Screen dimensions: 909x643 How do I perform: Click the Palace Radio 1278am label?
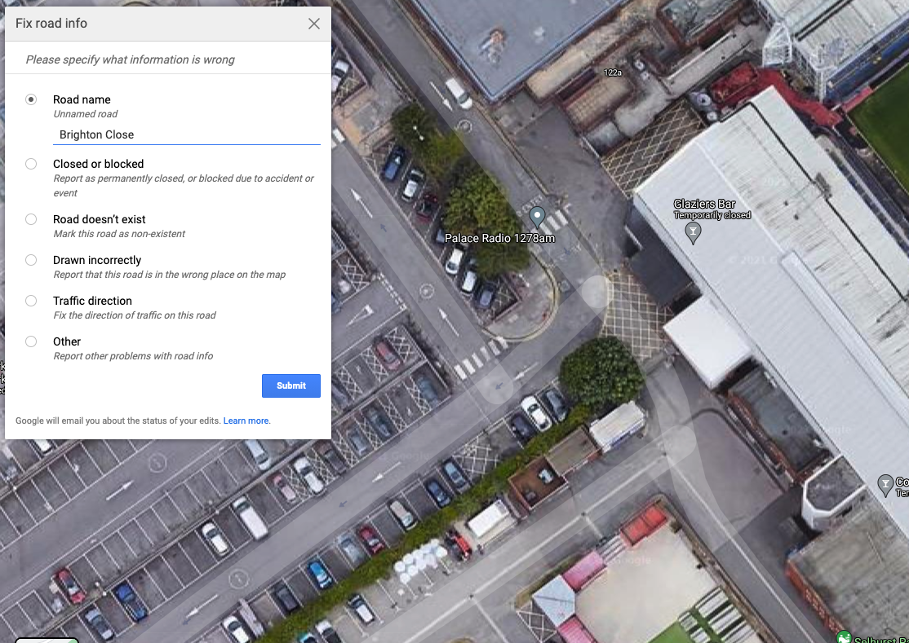(499, 238)
